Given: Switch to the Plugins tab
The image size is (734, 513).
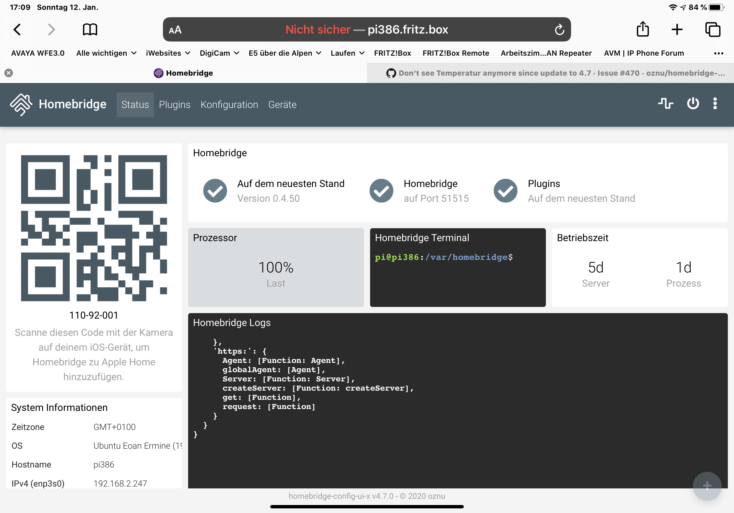Looking at the screenshot, I should (x=175, y=105).
